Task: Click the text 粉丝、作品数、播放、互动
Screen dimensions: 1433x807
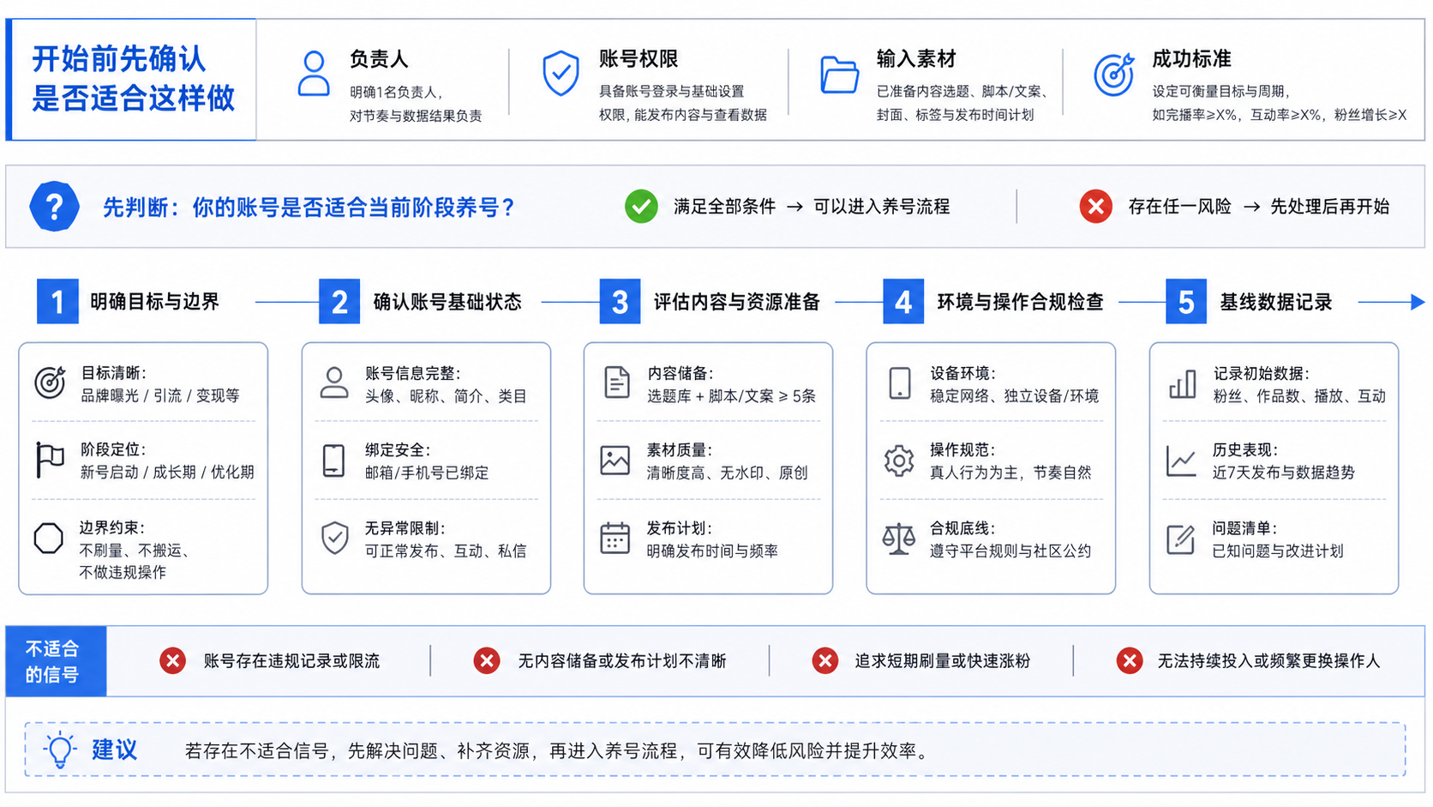Action: (x=1299, y=396)
